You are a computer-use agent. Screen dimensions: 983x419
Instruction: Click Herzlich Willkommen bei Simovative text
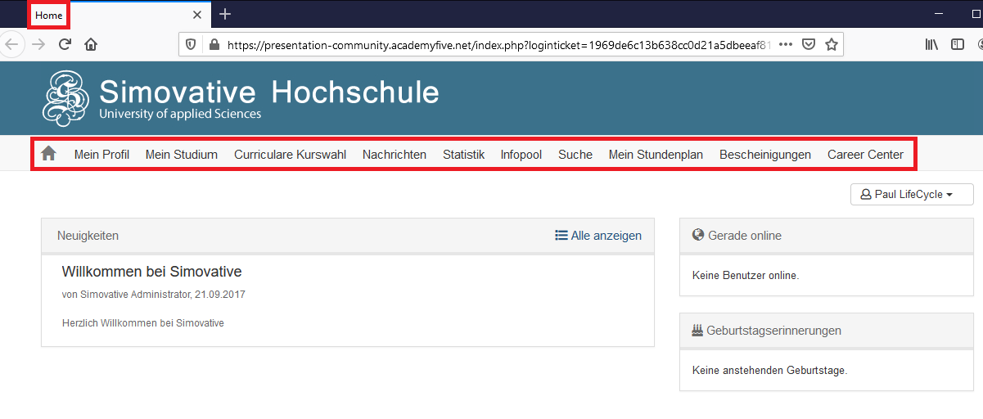[143, 323]
